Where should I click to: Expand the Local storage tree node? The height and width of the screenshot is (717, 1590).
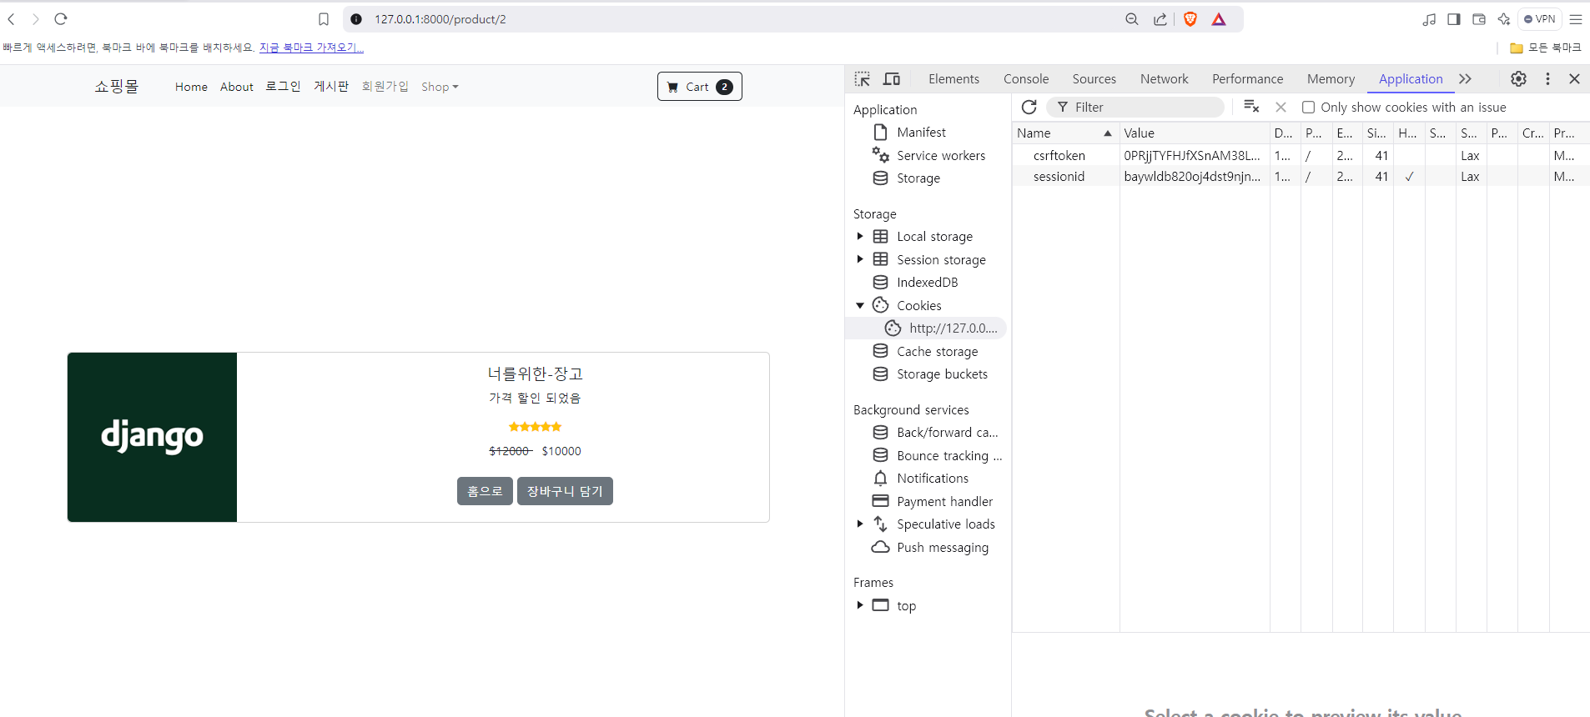click(x=860, y=237)
